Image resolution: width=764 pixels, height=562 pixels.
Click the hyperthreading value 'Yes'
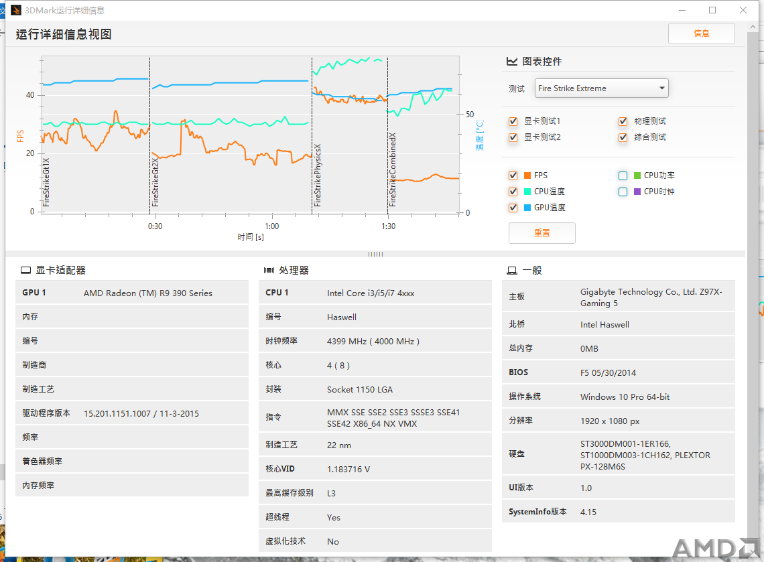click(x=334, y=518)
